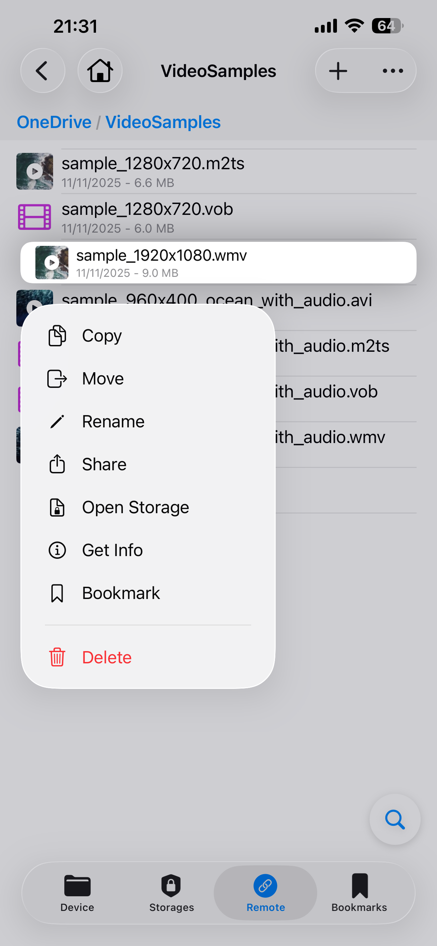Select Copy from the context menu
Screen dimensions: 437x946
click(148, 336)
